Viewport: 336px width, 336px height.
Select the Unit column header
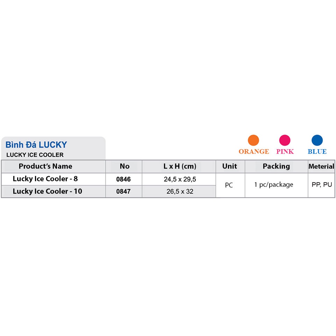click(230, 166)
